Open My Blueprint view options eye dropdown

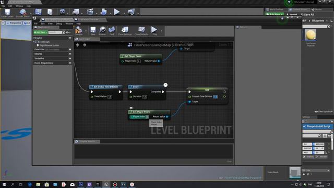point(68,32)
